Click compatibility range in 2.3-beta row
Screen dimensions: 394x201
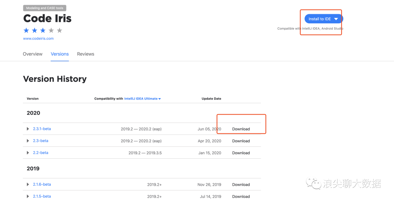141,141
